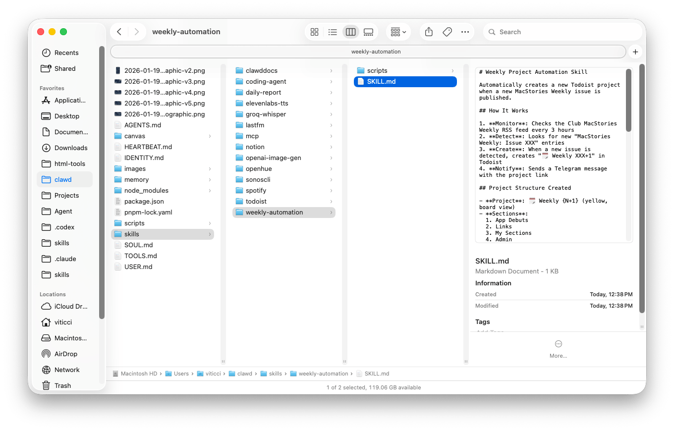Select the weekly-automation tab

tap(368, 52)
